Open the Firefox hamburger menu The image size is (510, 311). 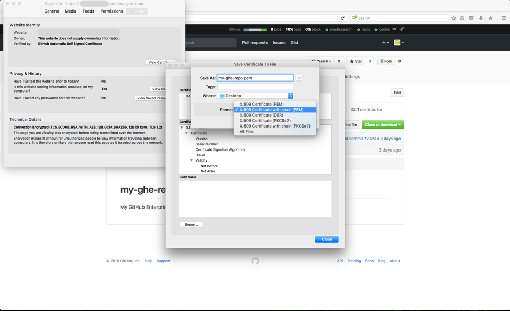[x=504, y=18]
